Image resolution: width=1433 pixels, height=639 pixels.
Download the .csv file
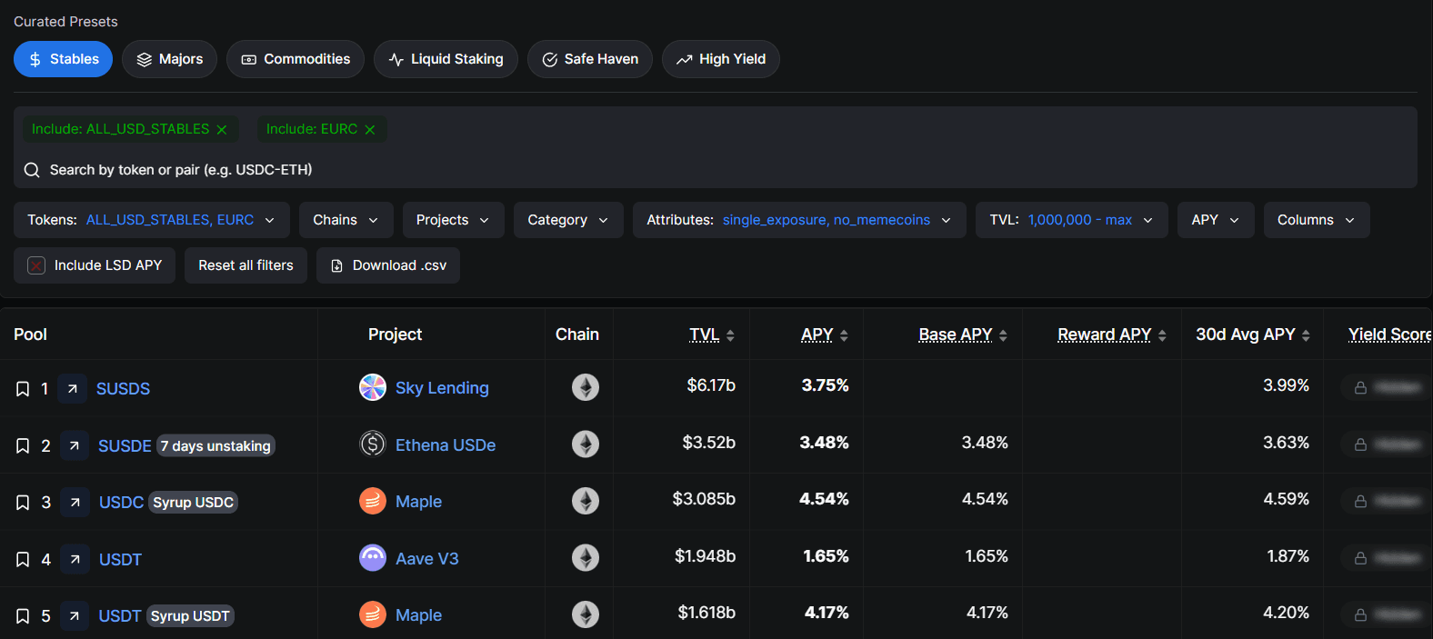[388, 265]
